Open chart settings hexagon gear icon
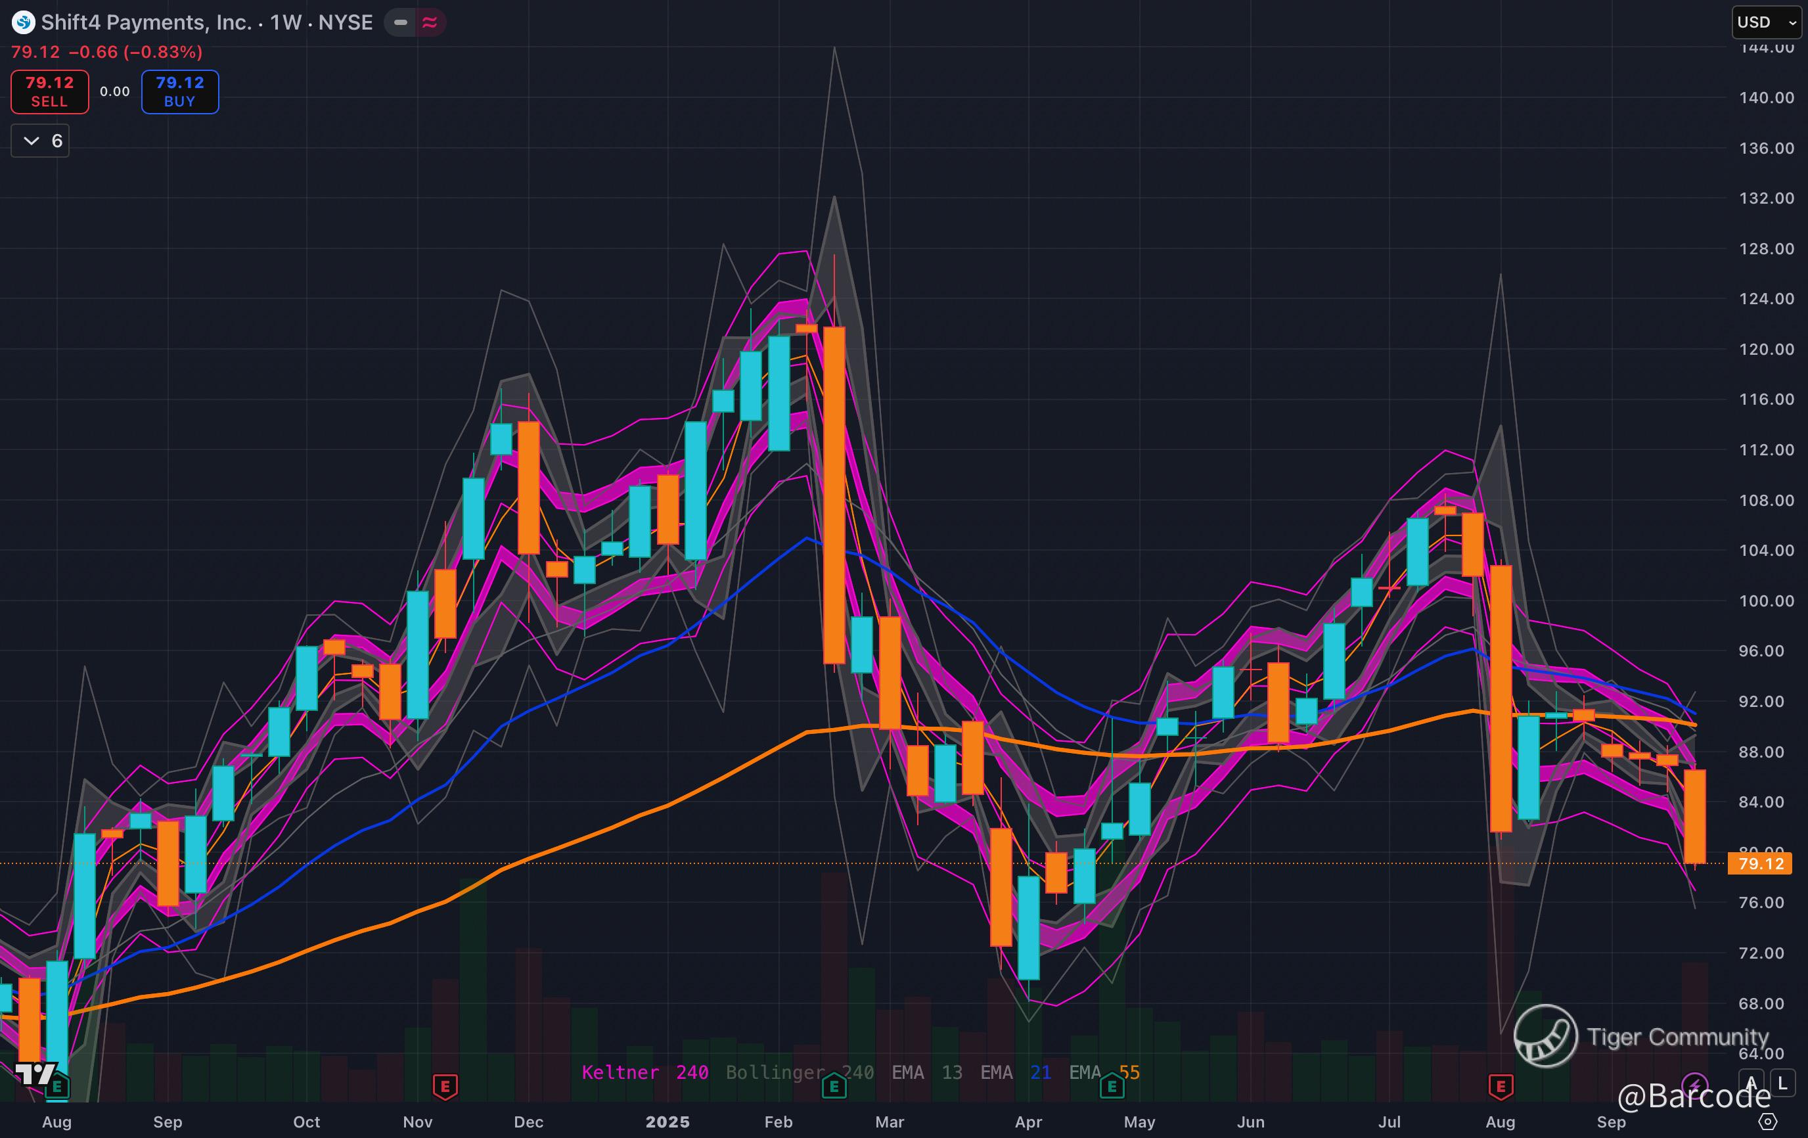Screen dimensions: 1808x1138 [x=1768, y=1122]
